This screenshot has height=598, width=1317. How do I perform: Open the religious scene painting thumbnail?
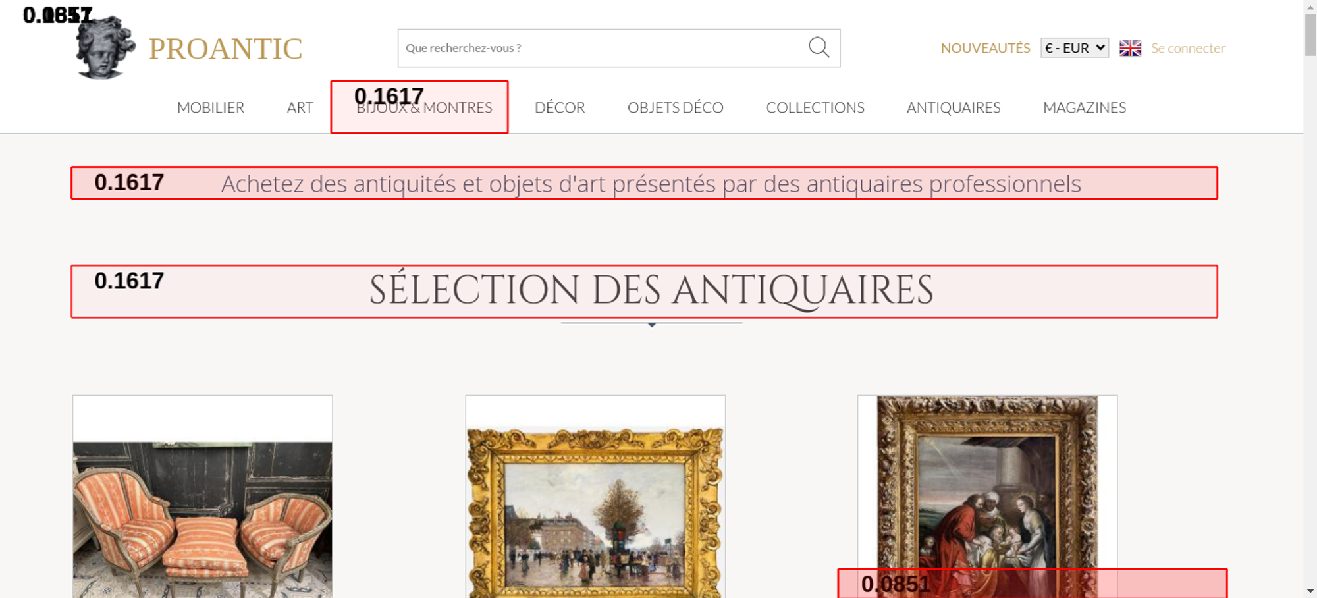point(987,487)
